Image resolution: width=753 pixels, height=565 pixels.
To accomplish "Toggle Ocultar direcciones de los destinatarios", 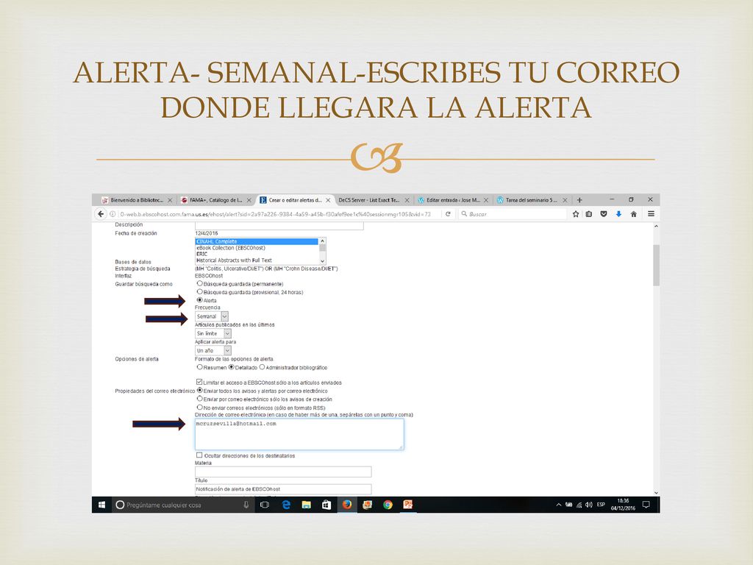I will coord(199,455).
